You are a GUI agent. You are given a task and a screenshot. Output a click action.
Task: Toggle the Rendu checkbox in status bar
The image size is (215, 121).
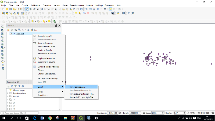[188, 113]
